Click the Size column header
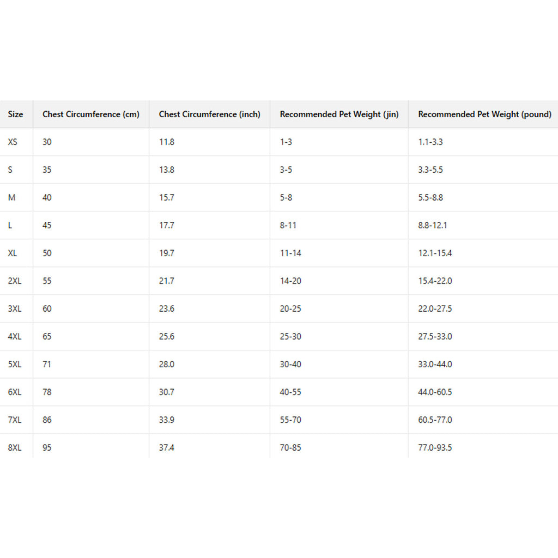The image size is (558, 558). coord(15,114)
